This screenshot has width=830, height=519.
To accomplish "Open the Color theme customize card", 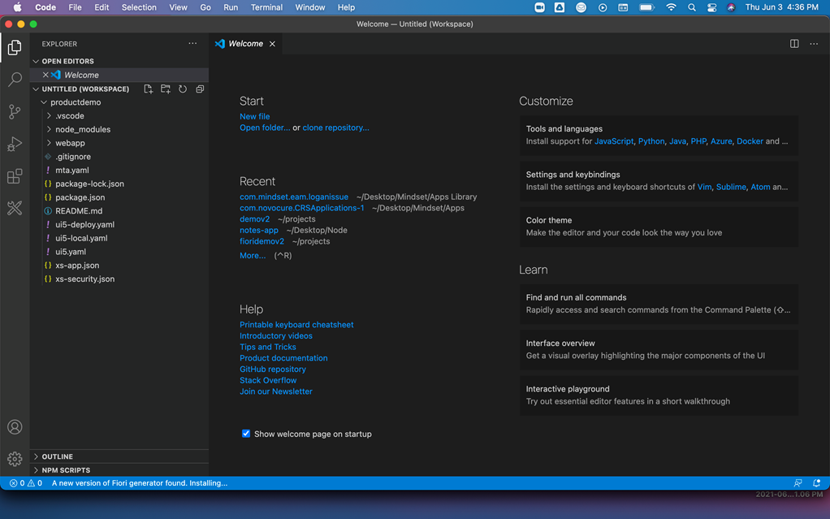I will [659, 227].
